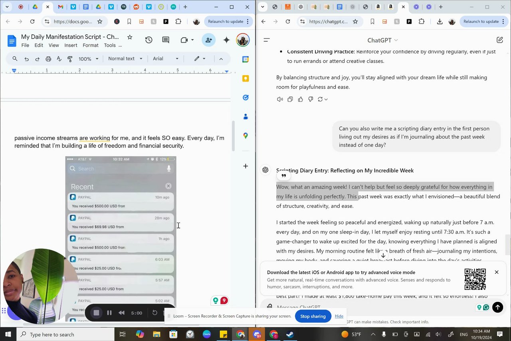Open the Insert menu in Docs
Viewport: 511px width, 341px height.
(x=71, y=45)
